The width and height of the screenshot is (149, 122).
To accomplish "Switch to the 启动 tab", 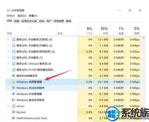I will (x=41, y=21).
